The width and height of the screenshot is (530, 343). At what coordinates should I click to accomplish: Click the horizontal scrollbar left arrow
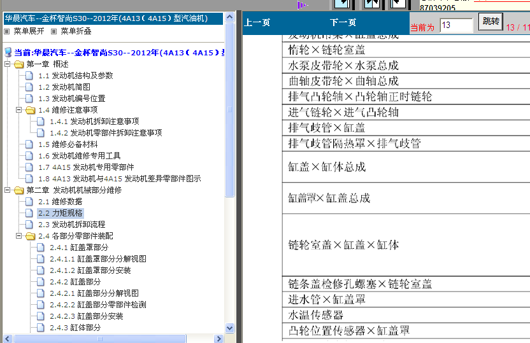click(8, 339)
